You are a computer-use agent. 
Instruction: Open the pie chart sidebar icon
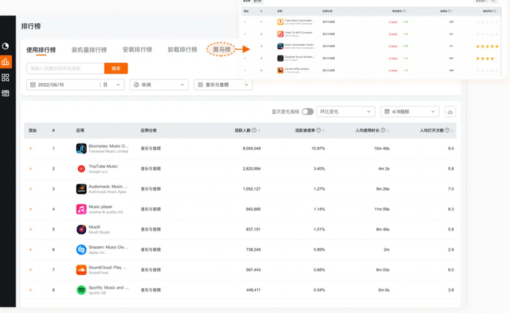click(x=6, y=46)
